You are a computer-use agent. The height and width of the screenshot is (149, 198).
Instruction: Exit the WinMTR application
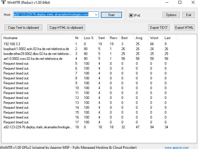188,15
